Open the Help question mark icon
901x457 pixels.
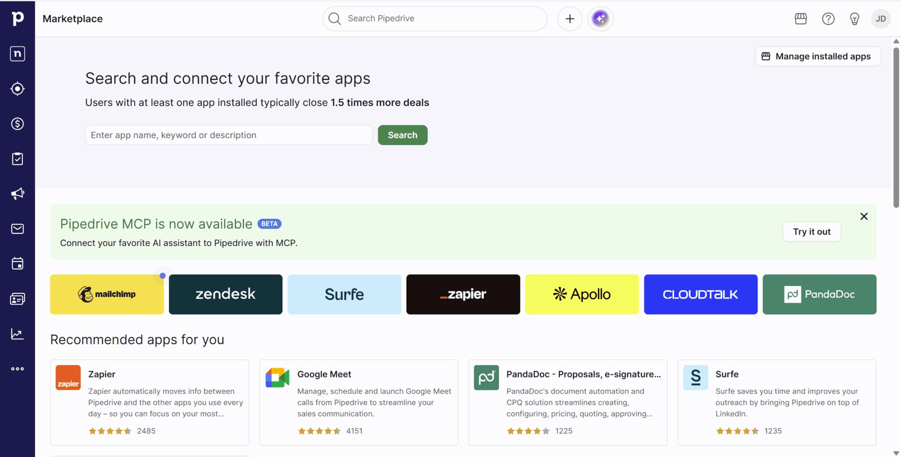pyautogui.click(x=828, y=19)
